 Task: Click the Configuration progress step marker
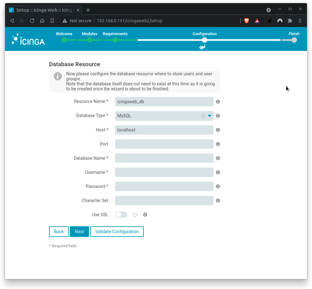pos(204,40)
